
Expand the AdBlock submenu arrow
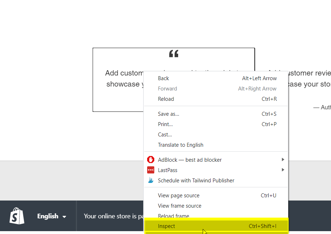[283, 160]
